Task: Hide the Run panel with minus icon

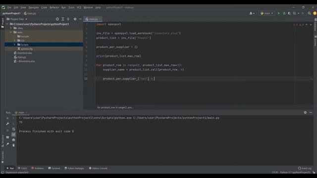Action: point(311,112)
